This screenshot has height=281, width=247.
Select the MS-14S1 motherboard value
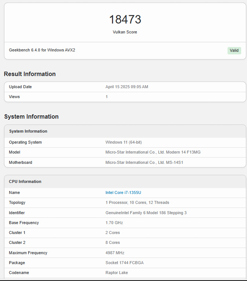tap(144, 162)
